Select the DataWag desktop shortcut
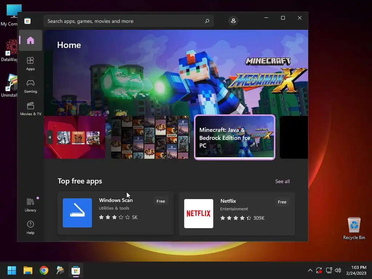The height and width of the screenshot is (279, 372). (x=9, y=50)
